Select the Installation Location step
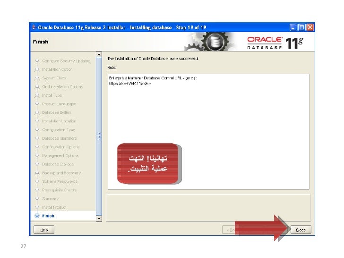This screenshot has height=258, width=344. (x=59, y=121)
